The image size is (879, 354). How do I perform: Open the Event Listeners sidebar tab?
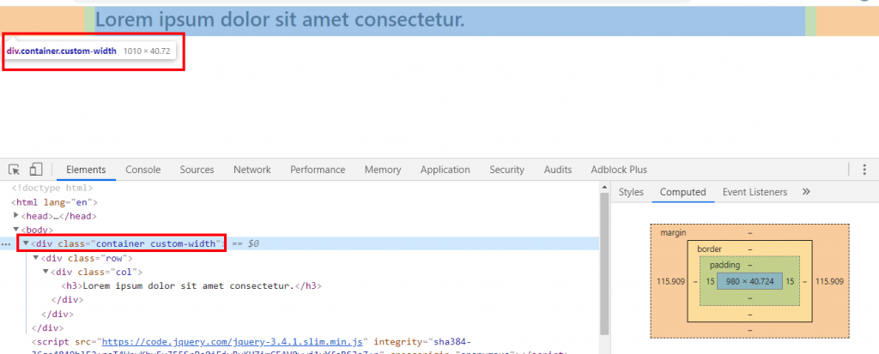pyautogui.click(x=755, y=192)
